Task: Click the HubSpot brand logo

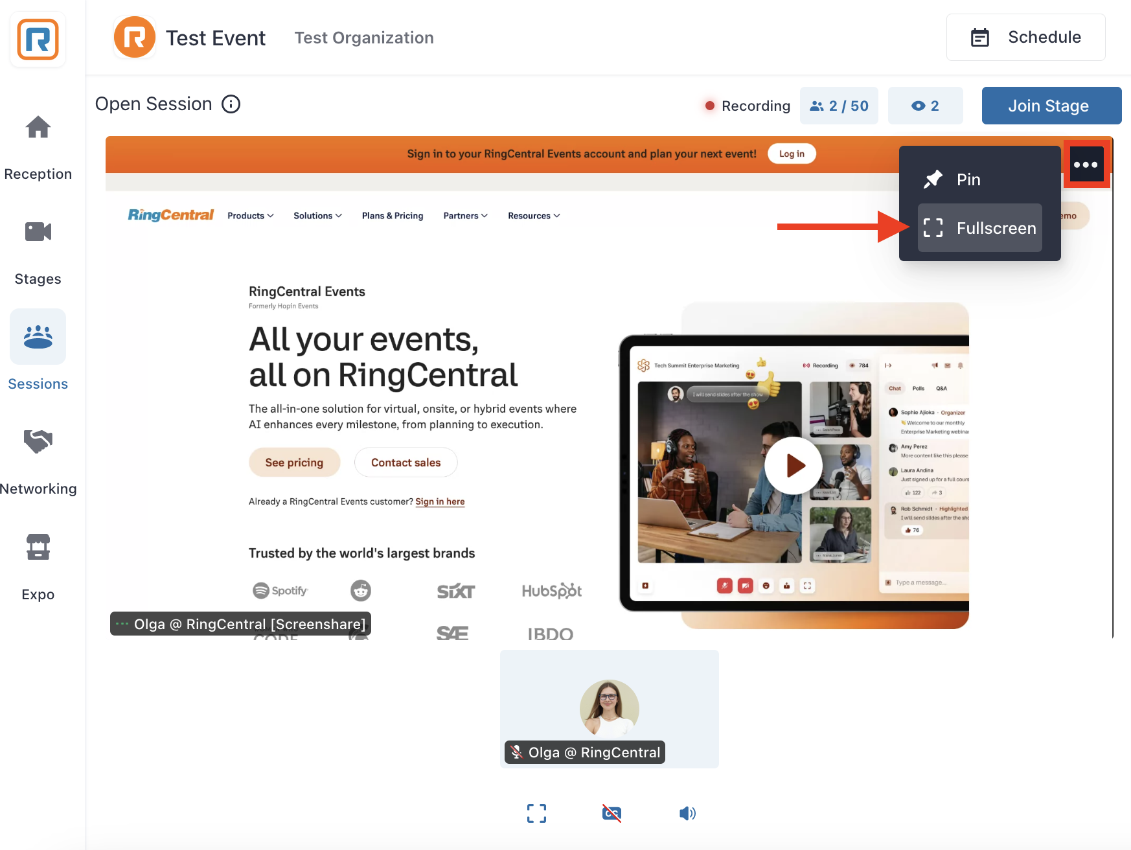Action: tap(552, 590)
